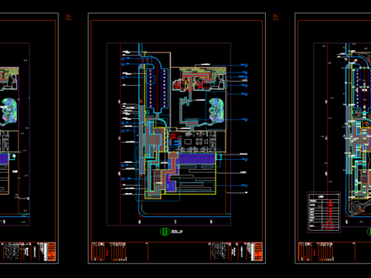Select the kidney-shaped garden on left sheet

(x=9, y=111)
